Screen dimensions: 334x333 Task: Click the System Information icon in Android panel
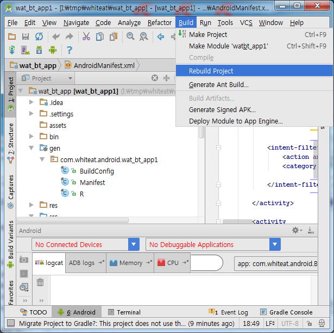point(24,287)
